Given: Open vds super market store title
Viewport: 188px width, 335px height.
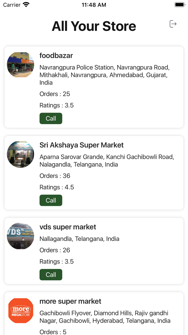Looking at the screenshot, I should click(68, 227).
